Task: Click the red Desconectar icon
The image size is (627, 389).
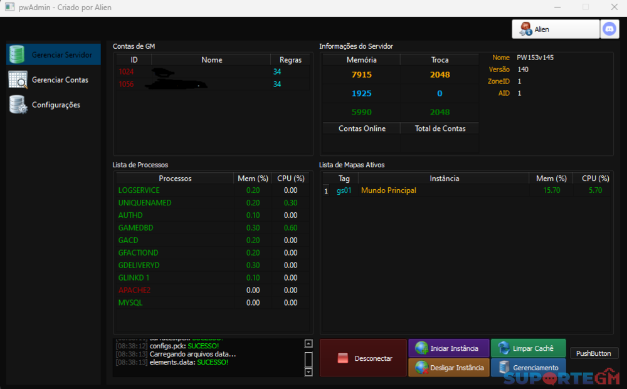Action: (x=342, y=358)
